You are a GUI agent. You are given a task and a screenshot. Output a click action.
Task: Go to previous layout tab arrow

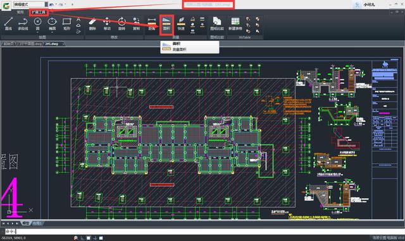pyautogui.click(x=8, y=223)
